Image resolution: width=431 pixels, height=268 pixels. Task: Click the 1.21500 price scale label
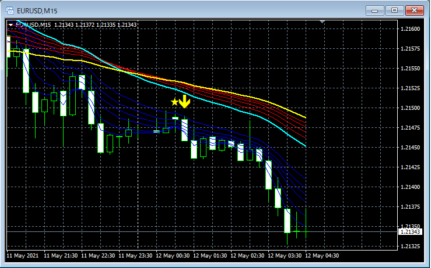(411, 108)
